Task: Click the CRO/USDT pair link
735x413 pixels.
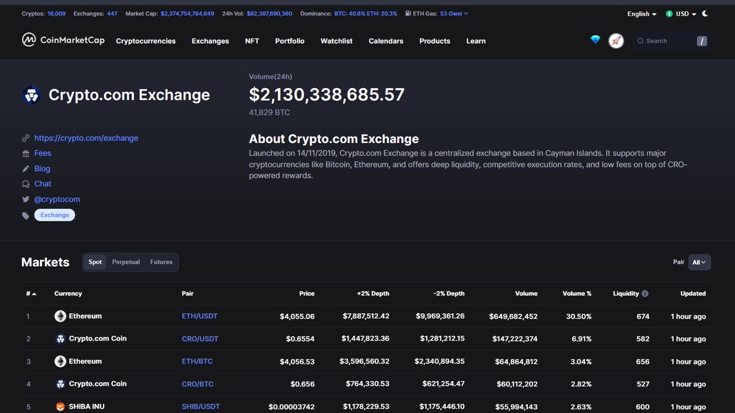Action: 200,339
